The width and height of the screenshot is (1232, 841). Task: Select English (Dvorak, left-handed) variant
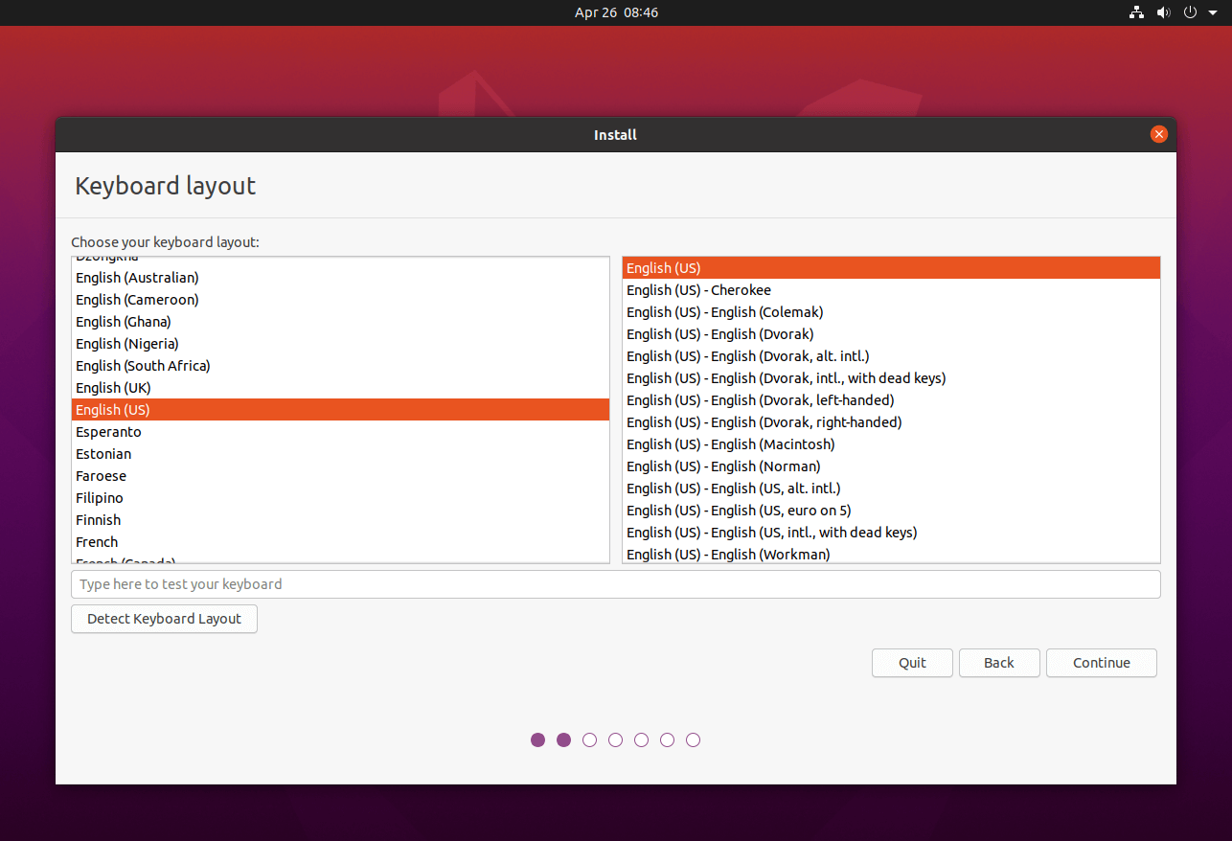coord(891,400)
